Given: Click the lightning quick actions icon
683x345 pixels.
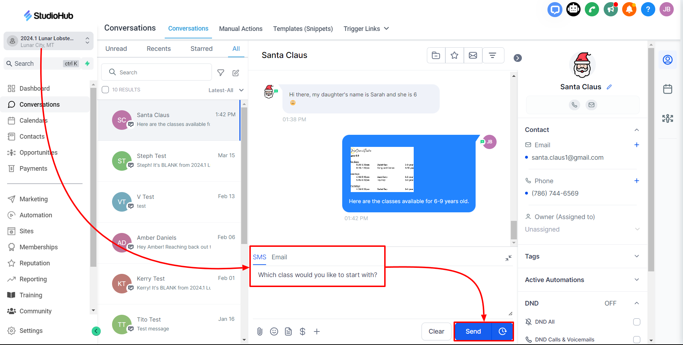Looking at the screenshot, I should [87, 63].
